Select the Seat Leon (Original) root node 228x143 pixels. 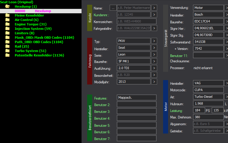(x=17, y=2)
